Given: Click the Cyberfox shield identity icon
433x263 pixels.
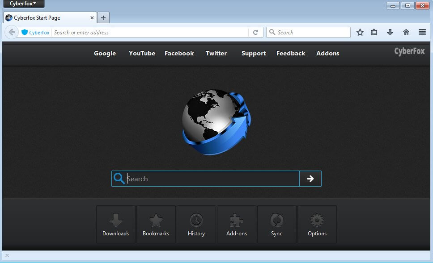Looking at the screenshot, I should (25, 32).
